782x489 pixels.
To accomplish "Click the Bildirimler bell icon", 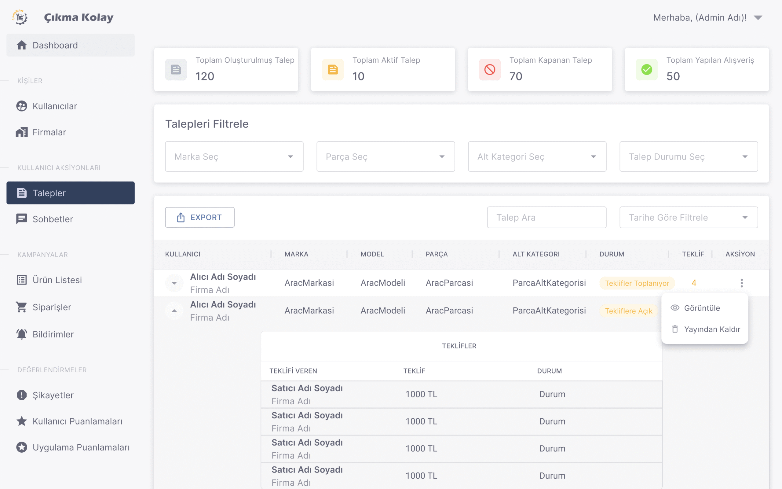I will [22, 334].
